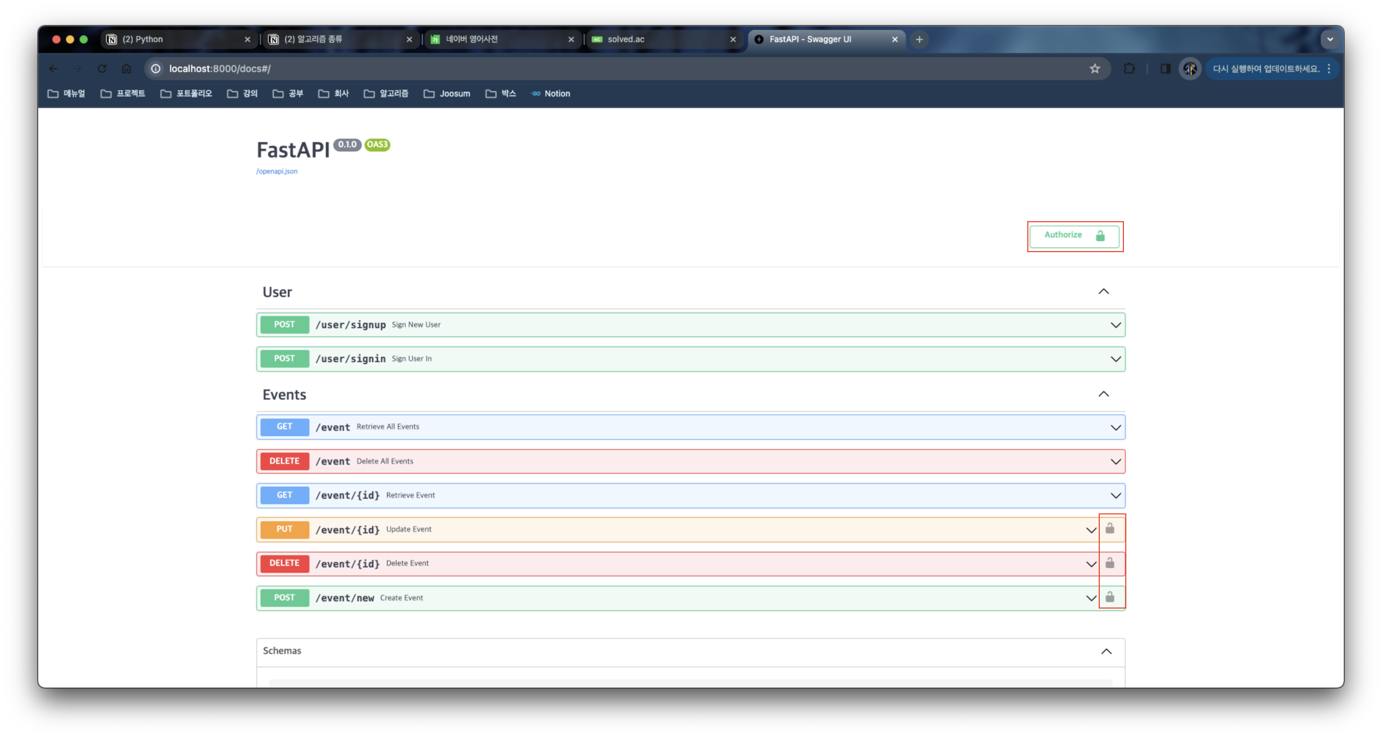Open the browser extensions puzzle icon
Image resolution: width=1382 pixels, height=738 pixels.
pos(1129,69)
